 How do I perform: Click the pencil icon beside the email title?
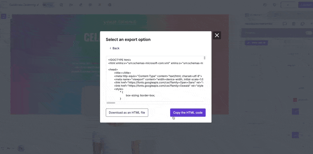coord(38,5)
